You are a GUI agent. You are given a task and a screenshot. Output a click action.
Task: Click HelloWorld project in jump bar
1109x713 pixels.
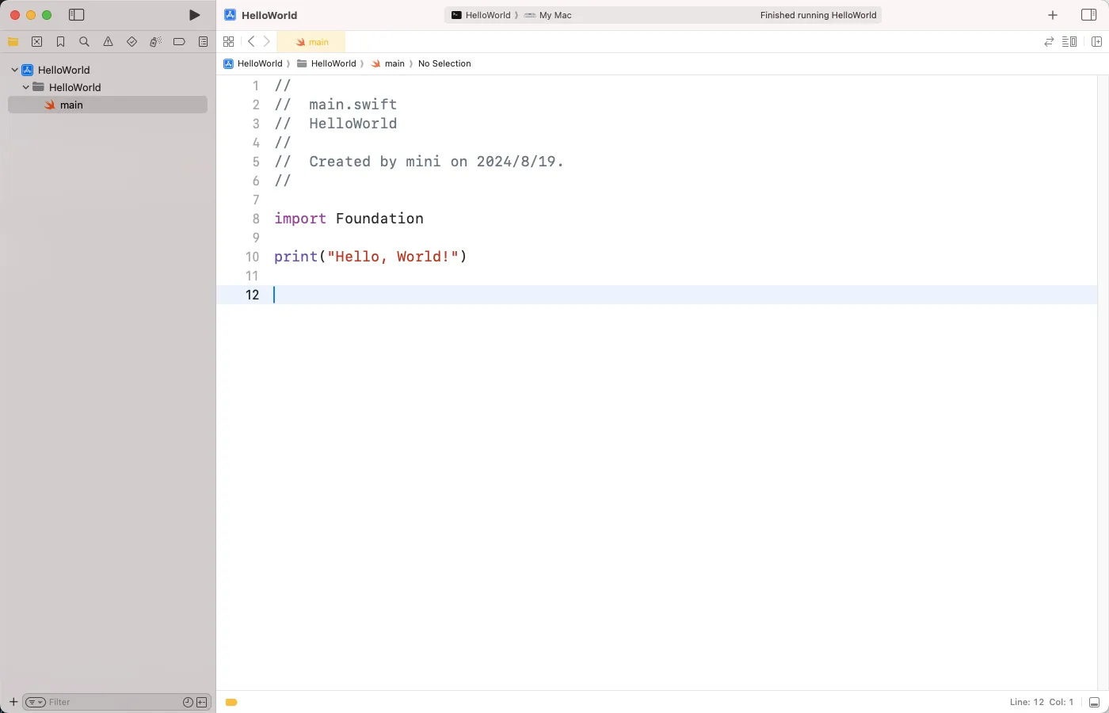253,63
